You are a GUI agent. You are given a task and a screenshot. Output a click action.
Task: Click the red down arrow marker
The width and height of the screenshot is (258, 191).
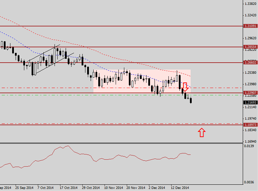(x=185, y=87)
